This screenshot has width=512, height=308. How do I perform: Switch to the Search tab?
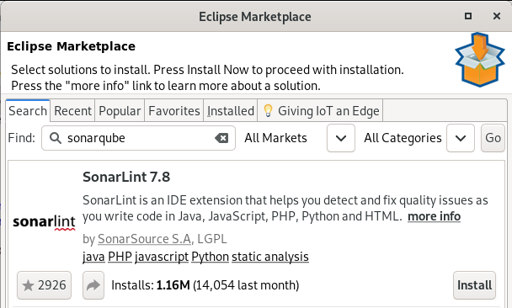click(28, 111)
